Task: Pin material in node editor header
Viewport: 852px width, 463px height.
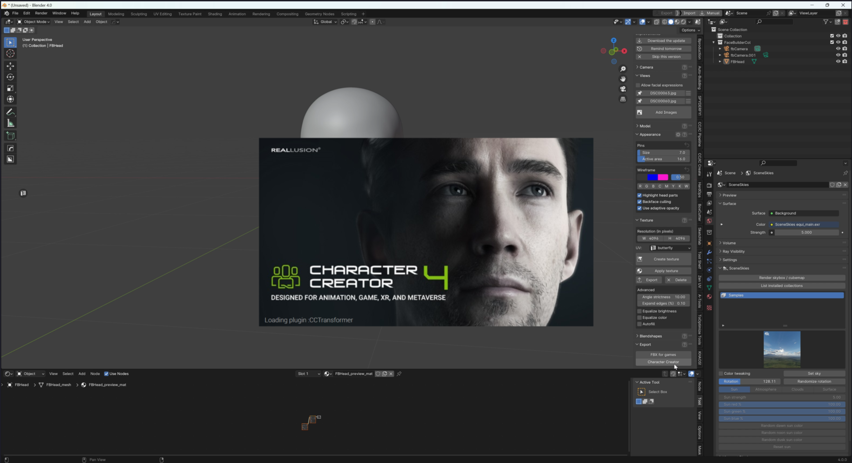Action: click(399, 374)
